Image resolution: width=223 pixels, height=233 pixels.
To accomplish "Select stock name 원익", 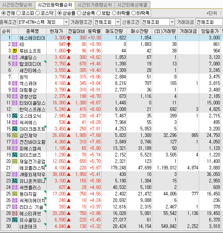I will pos(24,77).
